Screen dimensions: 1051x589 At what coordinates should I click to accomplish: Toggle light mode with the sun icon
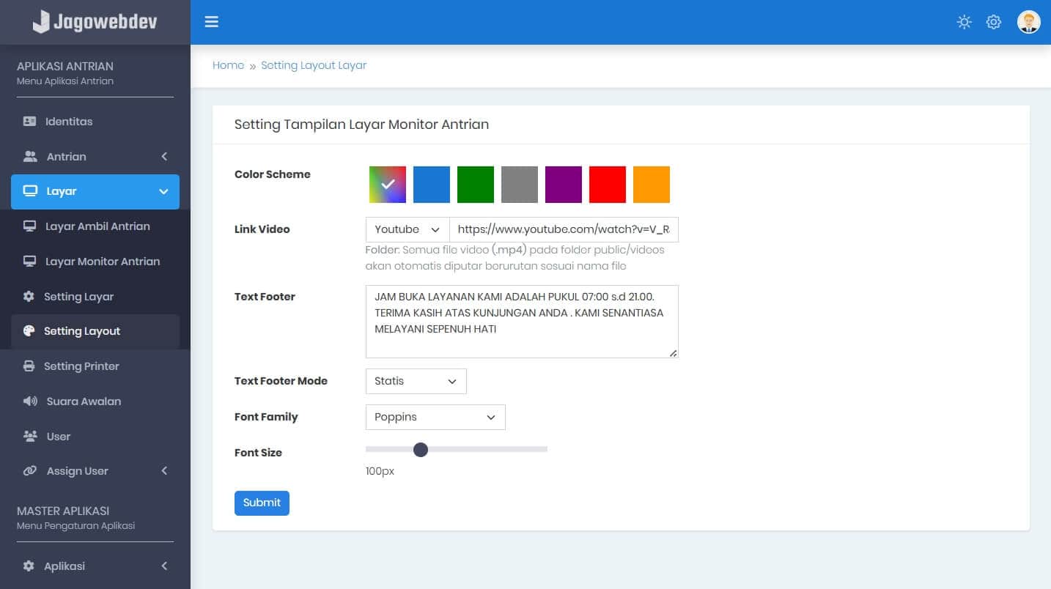pyautogui.click(x=965, y=22)
